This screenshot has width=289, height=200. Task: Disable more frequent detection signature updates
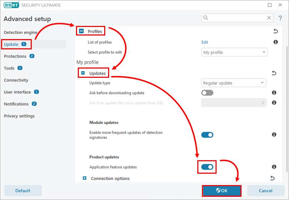click(x=207, y=135)
